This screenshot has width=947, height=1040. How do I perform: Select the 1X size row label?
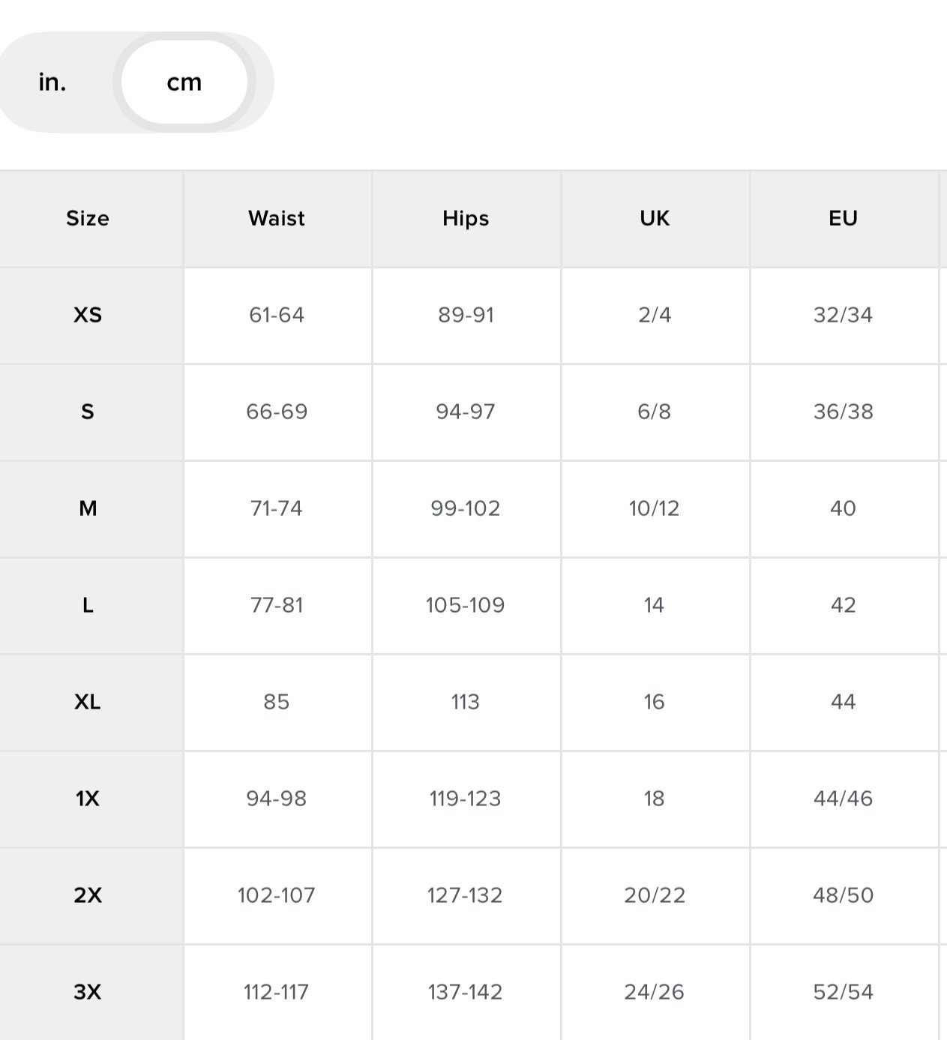pyautogui.click(x=88, y=799)
